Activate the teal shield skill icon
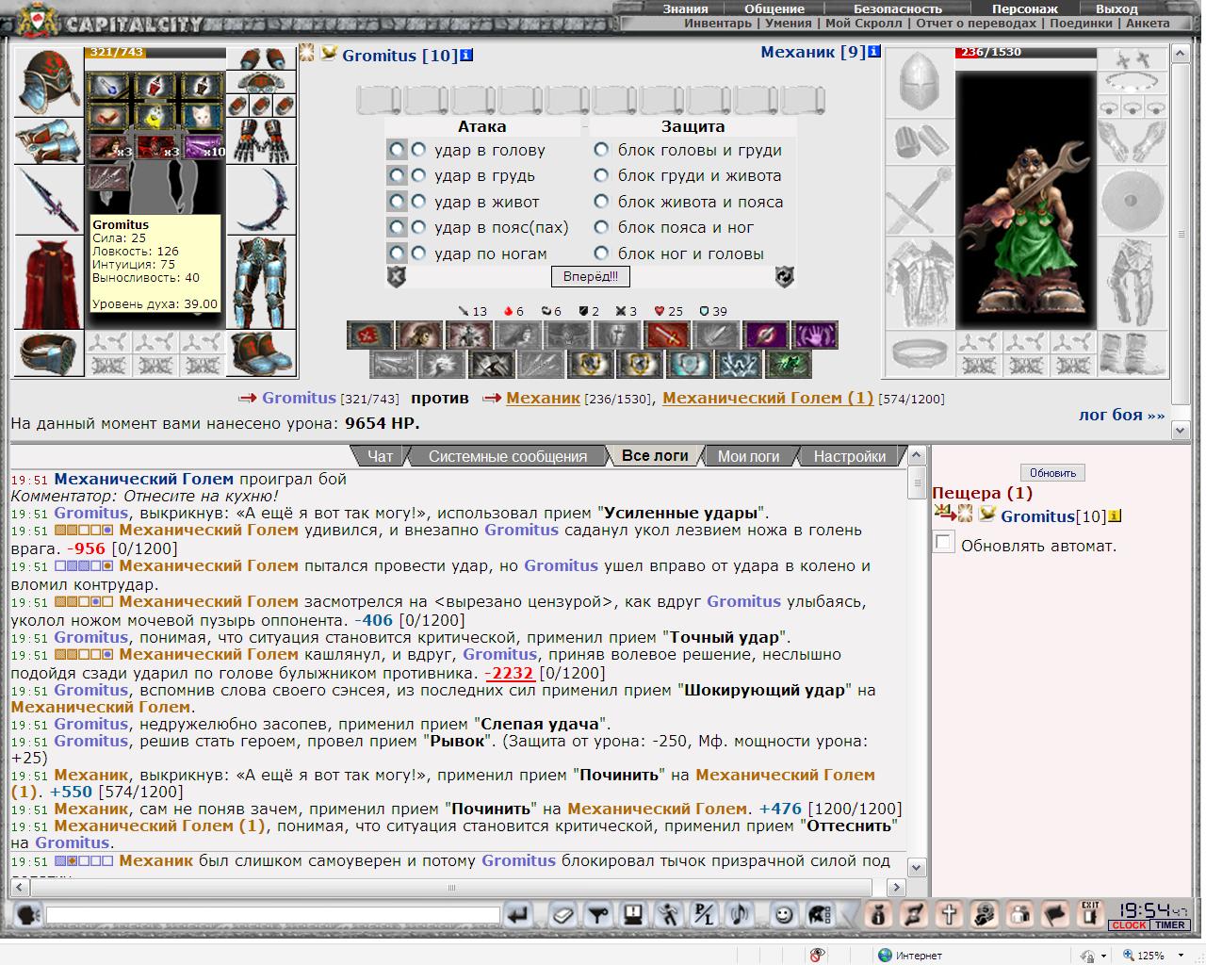The height and width of the screenshot is (965, 1206). pos(690,364)
